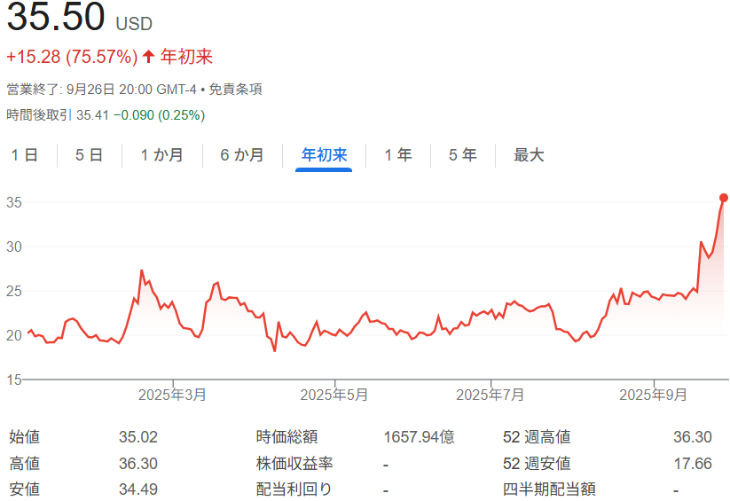
Task: Display the 最大 range chart
Action: 529,155
